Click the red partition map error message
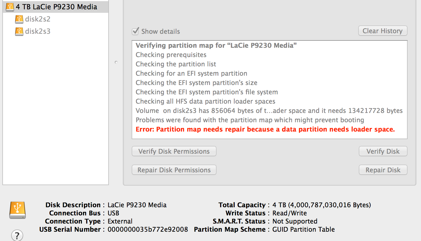 [x=265, y=130]
